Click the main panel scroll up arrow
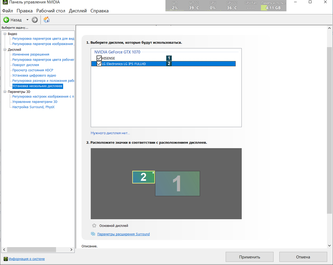The width and height of the screenshot is (333, 265). (x=330, y=28)
